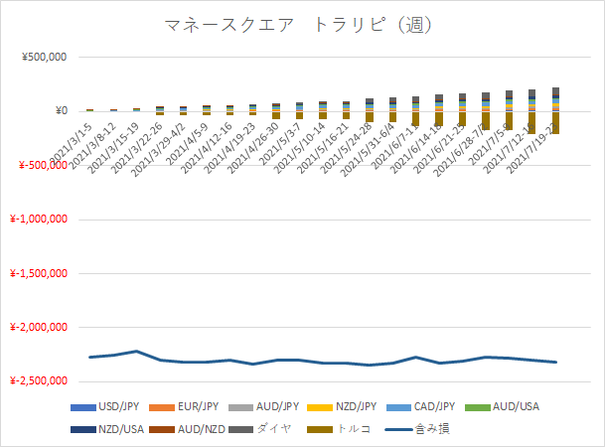
Task: Select the ダイヤ legend label
Action: click(273, 429)
